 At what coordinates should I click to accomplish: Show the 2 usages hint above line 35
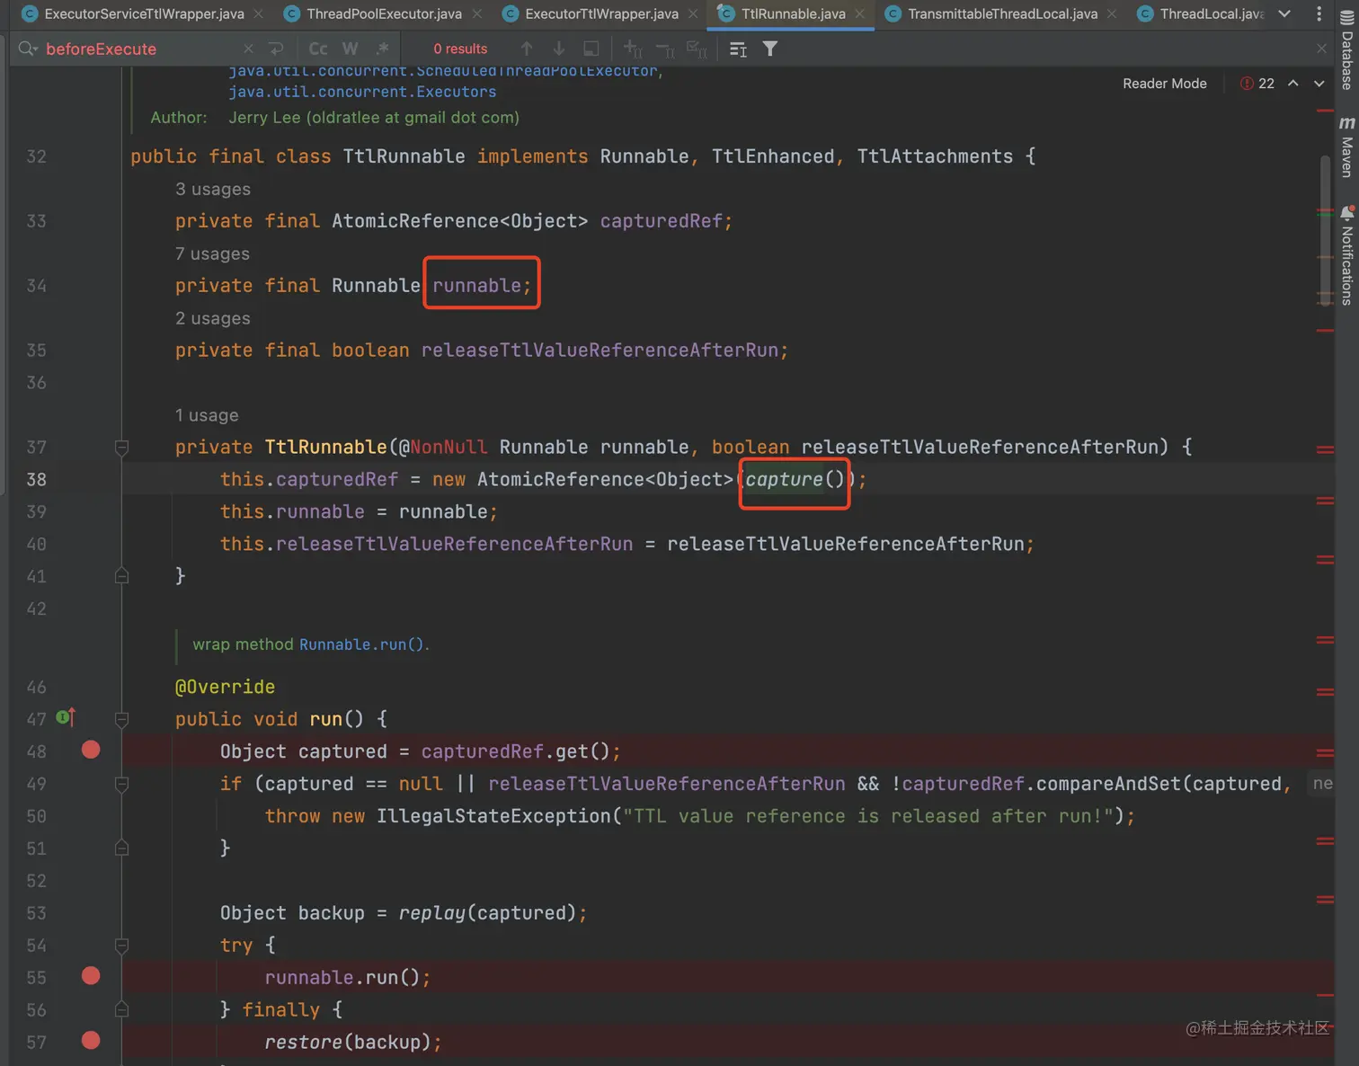coord(213,318)
